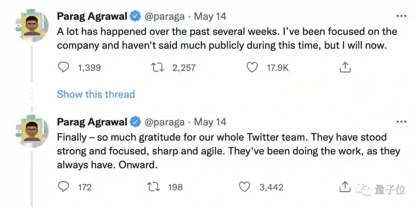Share the second tweet via share icon

345,187
